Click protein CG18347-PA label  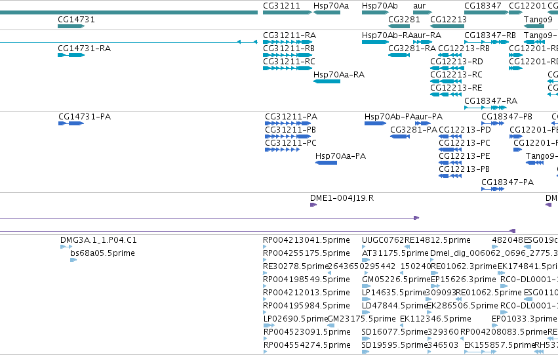(x=508, y=182)
